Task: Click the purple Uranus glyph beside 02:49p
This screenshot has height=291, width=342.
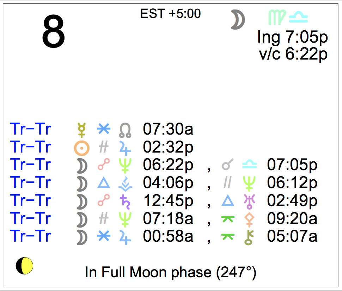Action: click(249, 201)
